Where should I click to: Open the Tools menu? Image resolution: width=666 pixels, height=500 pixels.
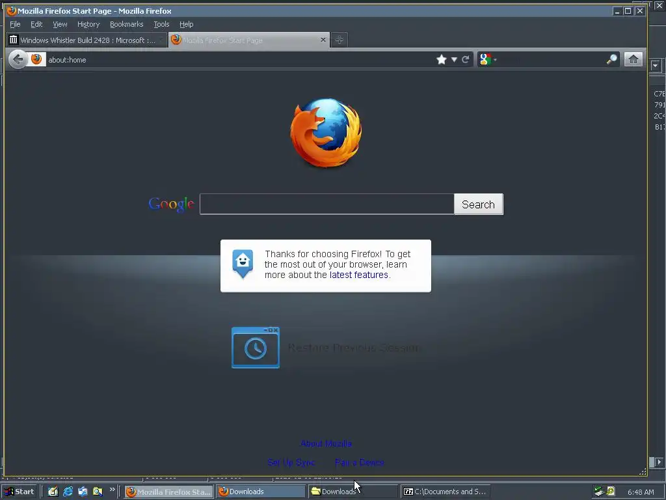click(x=161, y=24)
